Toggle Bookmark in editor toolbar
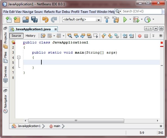This screenshot has width=167, height=138. pyautogui.click(x=117, y=36)
